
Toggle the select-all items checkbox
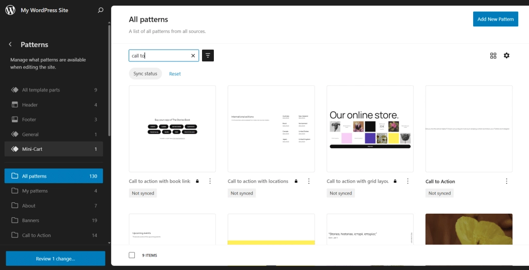pyautogui.click(x=132, y=255)
